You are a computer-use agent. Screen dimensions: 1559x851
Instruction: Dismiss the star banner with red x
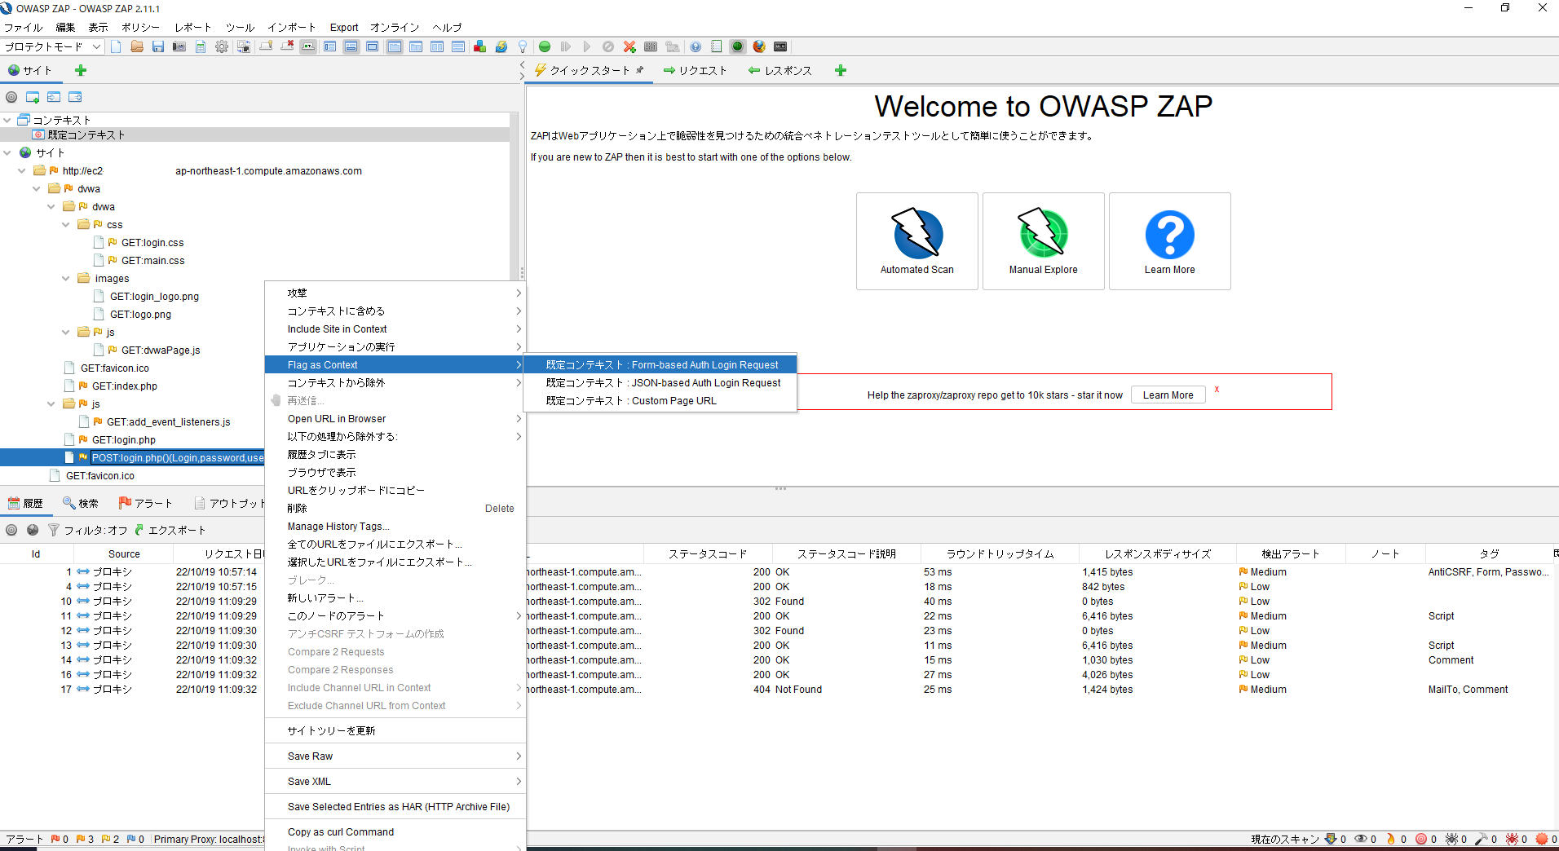(1217, 390)
